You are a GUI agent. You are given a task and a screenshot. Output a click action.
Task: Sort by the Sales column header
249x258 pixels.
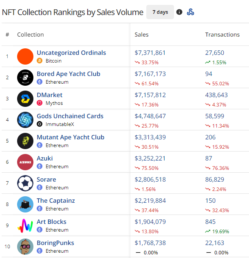coord(142,35)
